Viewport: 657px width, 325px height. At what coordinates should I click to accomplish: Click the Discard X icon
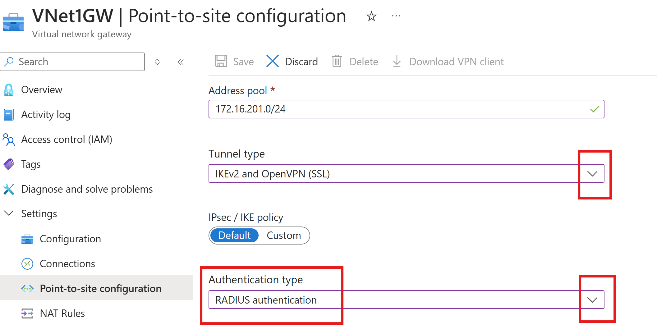pyautogui.click(x=273, y=61)
